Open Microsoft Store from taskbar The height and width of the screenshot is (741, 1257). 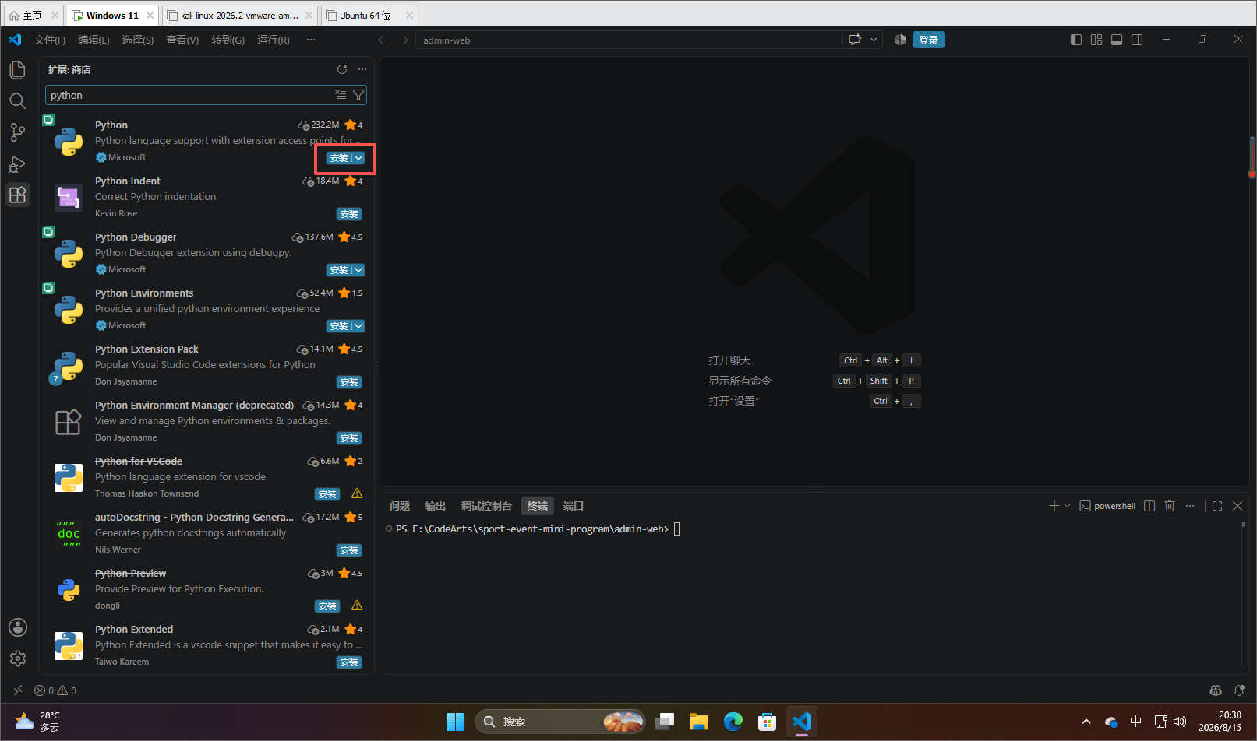point(768,722)
